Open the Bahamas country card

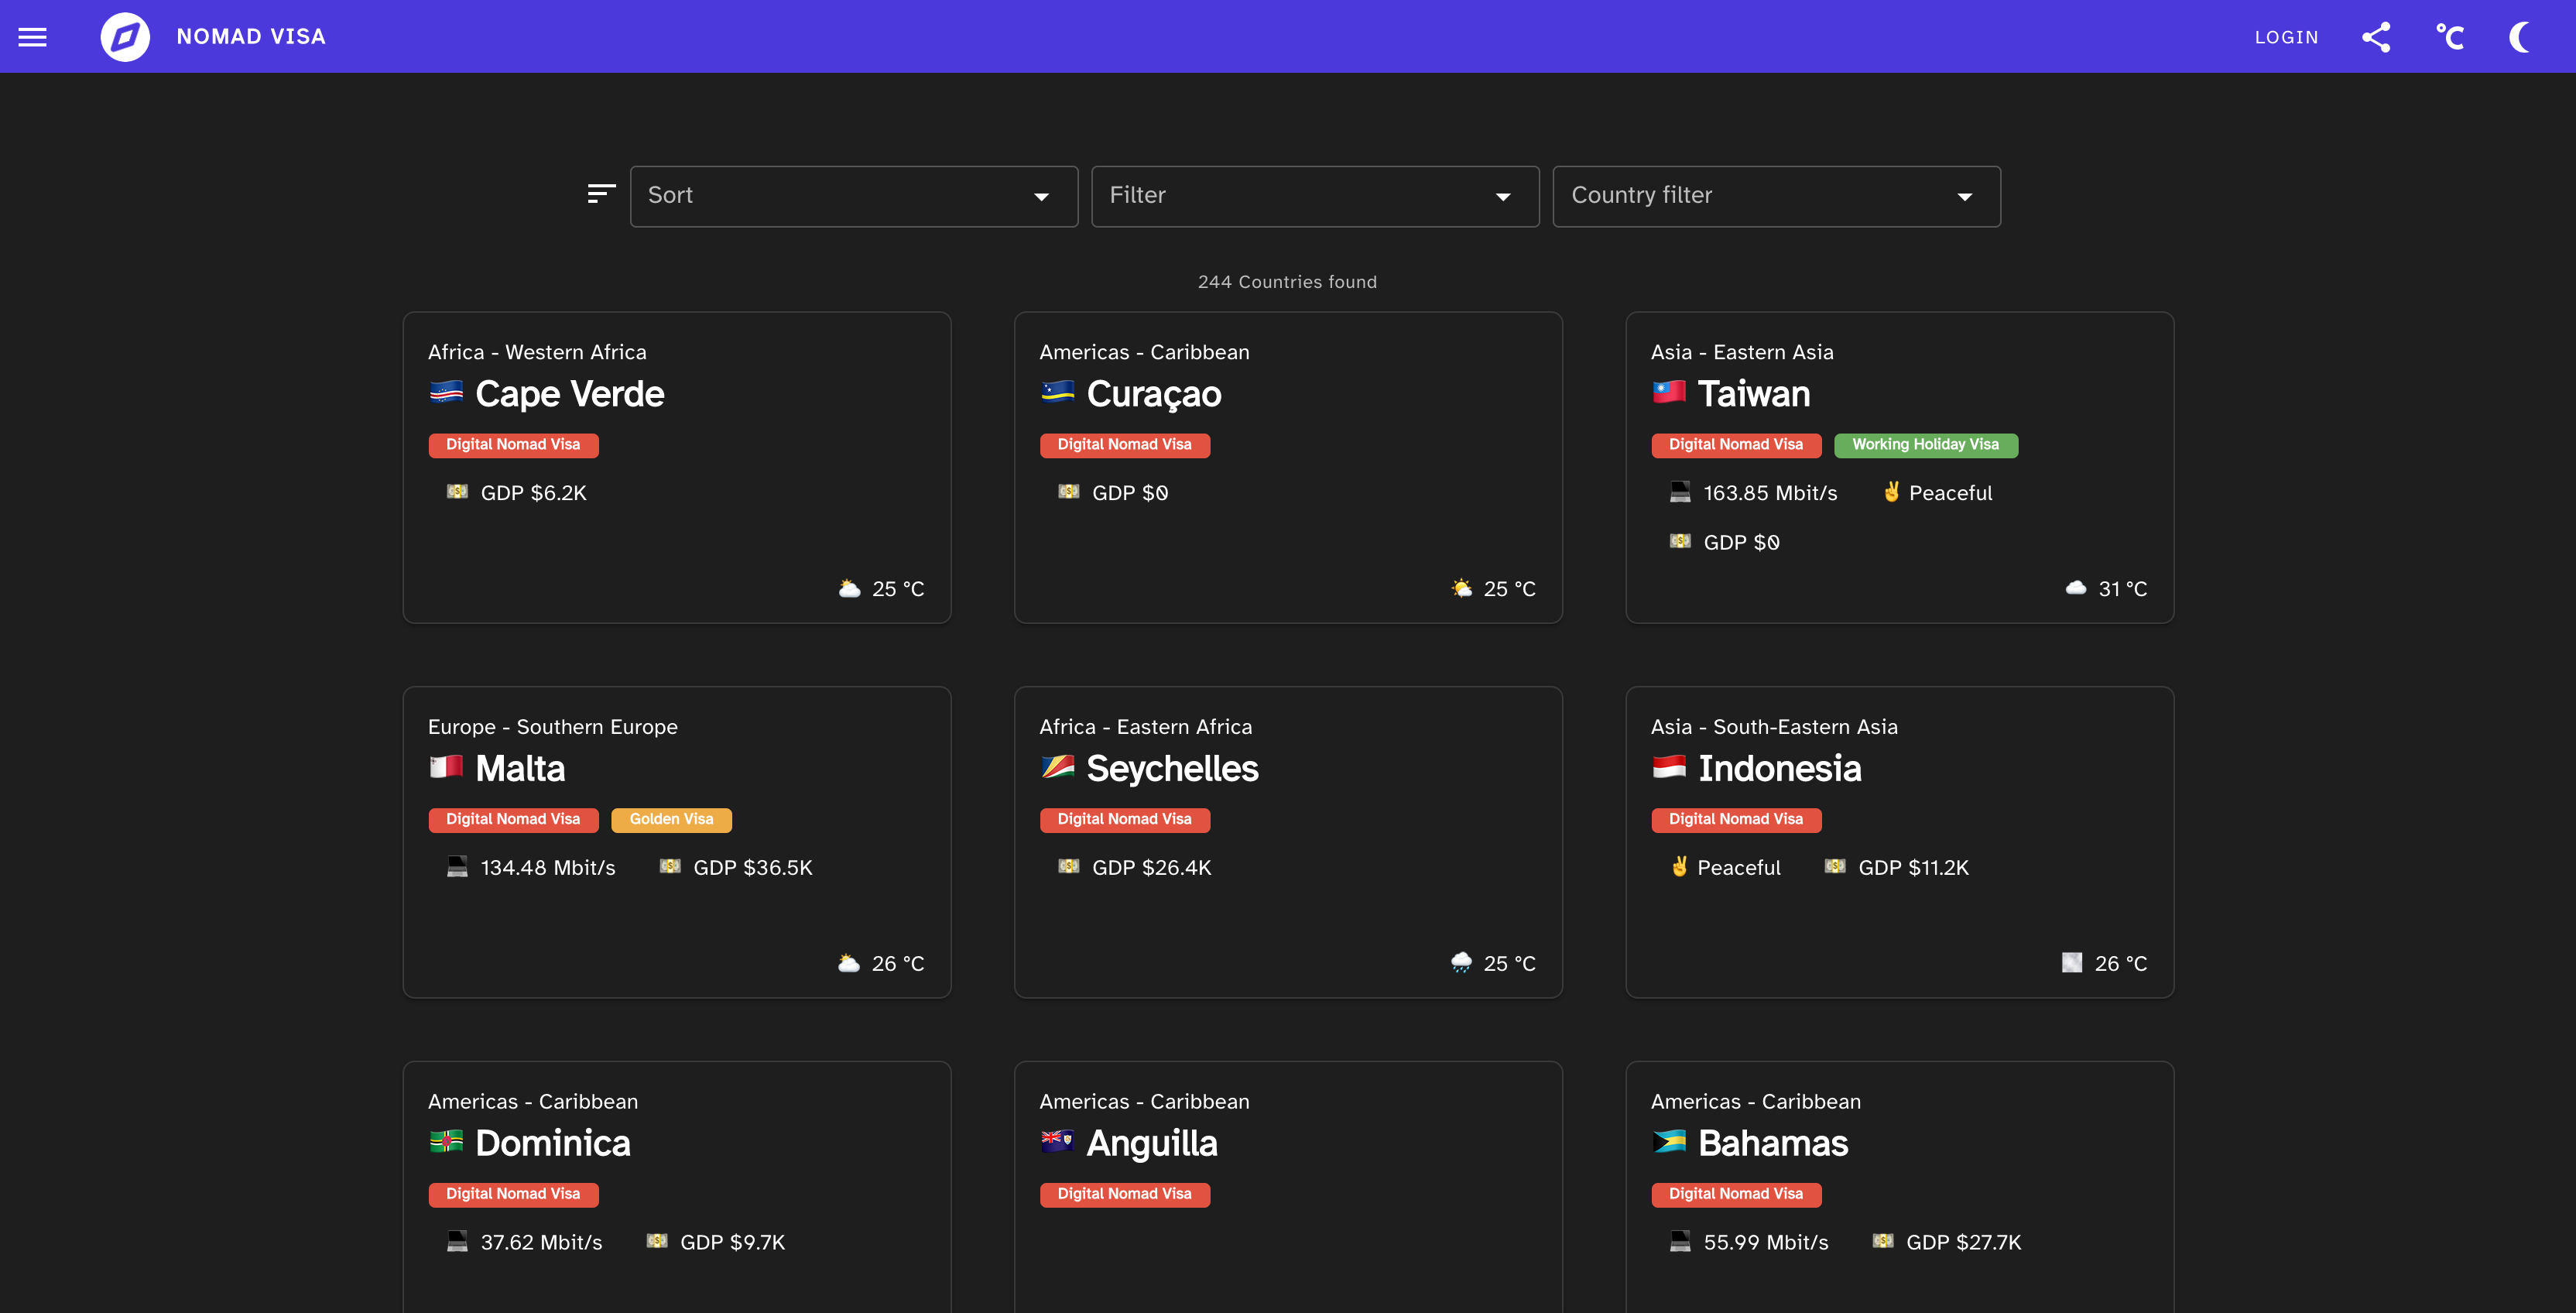[x=1772, y=1143]
